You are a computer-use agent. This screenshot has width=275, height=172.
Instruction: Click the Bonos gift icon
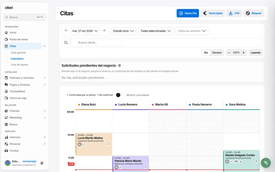click(6, 124)
